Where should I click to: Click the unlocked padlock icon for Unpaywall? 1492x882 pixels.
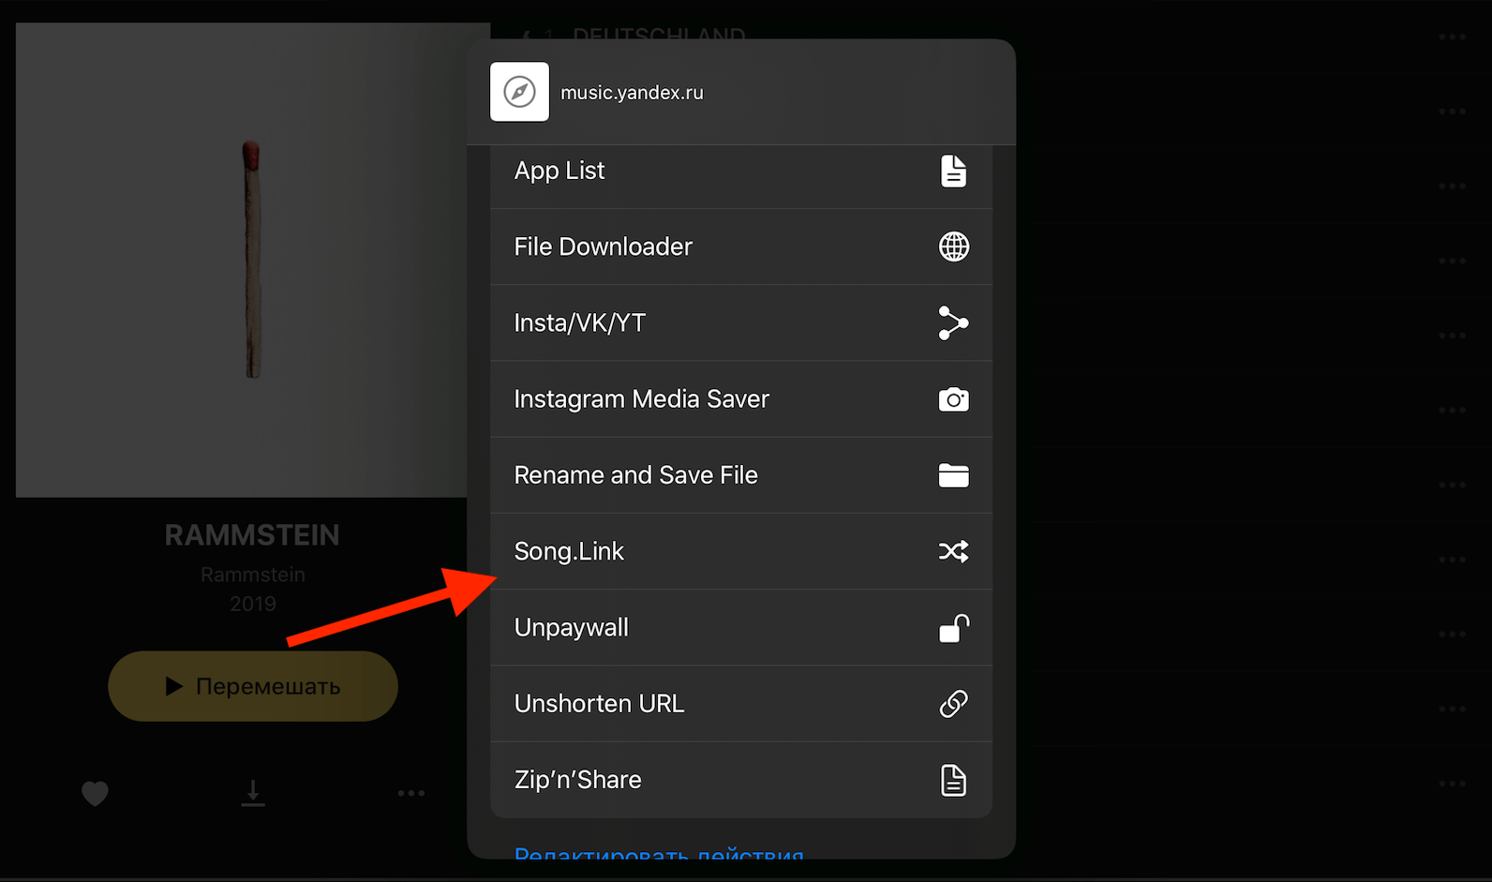pyautogui.click(x=954, y=628)
